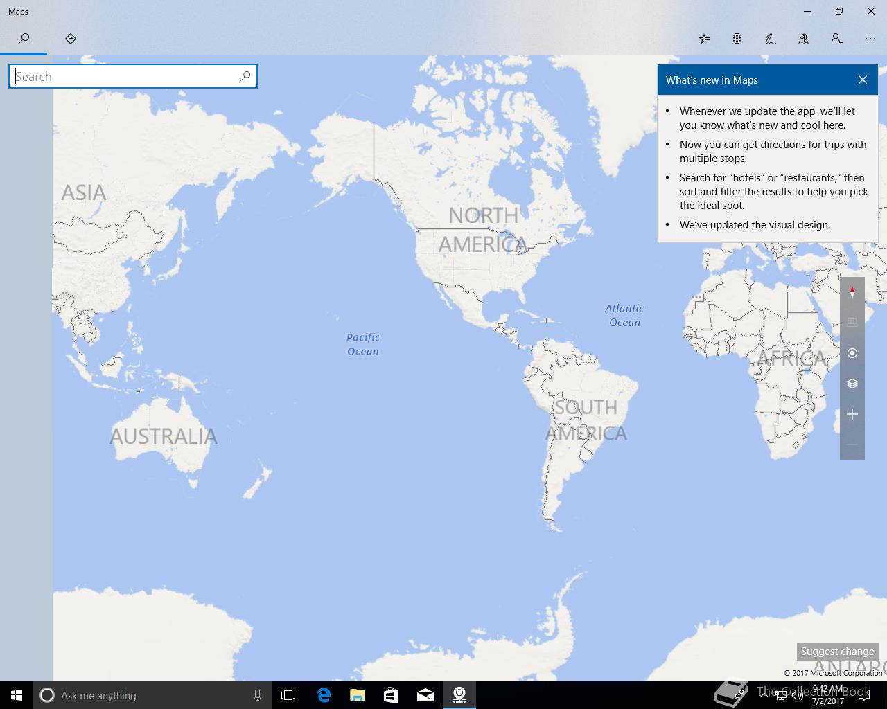This screenshot has height=709, width=887.
Task: Open File Explorer from the taskbar
Action: pos(357,695)
